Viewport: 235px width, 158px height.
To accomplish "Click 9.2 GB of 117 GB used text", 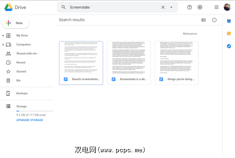I will pos(31,115).
